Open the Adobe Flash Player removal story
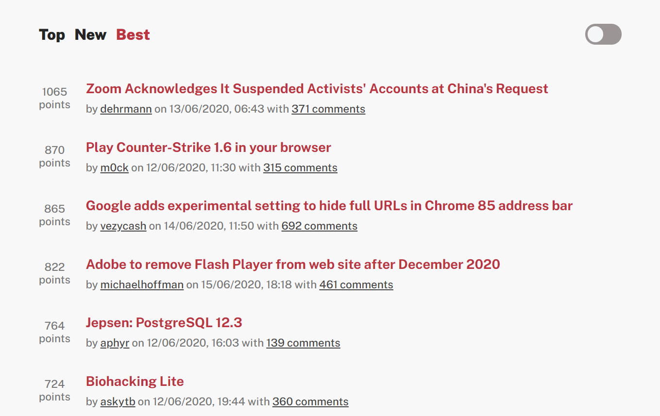Viewport: 660px width, 416px height. (293, 265)
